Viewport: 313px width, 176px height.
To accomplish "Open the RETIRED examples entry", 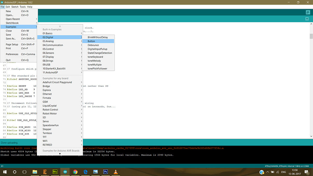I will 60,145.
